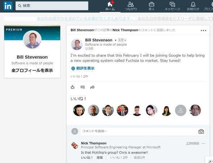Like the post with thumbs-up icon

73,87
